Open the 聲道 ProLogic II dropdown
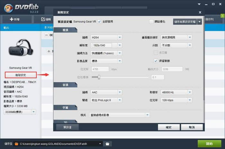 tap(106, 100)
